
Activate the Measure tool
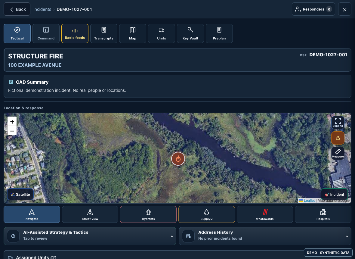[338, 153]
